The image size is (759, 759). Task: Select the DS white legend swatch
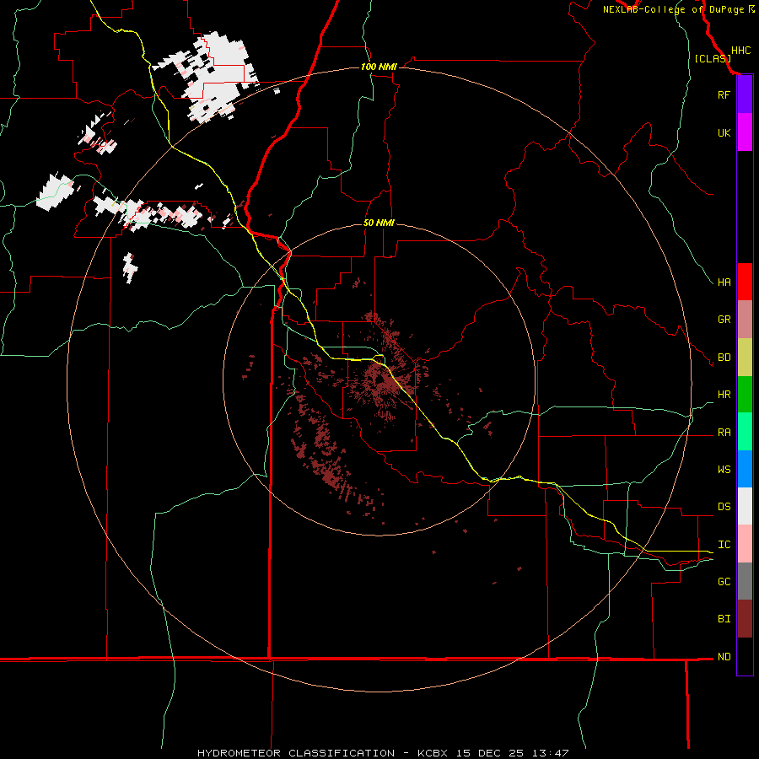tap(745, 506)
